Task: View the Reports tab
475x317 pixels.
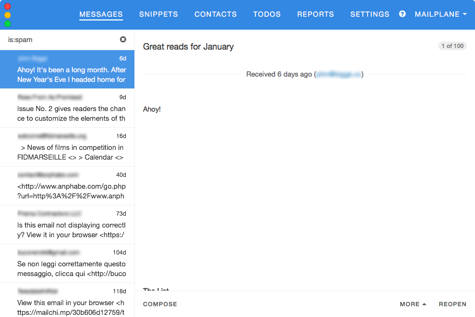Action: 315,14
